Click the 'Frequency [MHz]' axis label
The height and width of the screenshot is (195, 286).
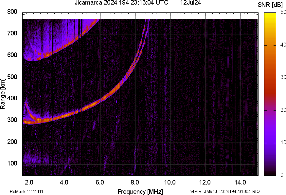140,191
